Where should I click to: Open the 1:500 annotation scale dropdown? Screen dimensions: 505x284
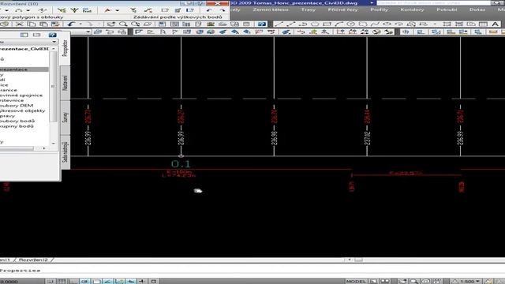coord(478,282)
